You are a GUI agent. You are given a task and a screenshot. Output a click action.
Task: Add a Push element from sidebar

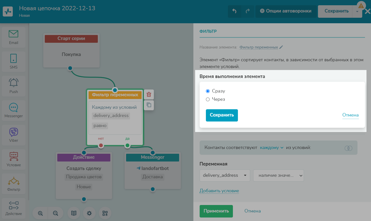coord(14,86)
